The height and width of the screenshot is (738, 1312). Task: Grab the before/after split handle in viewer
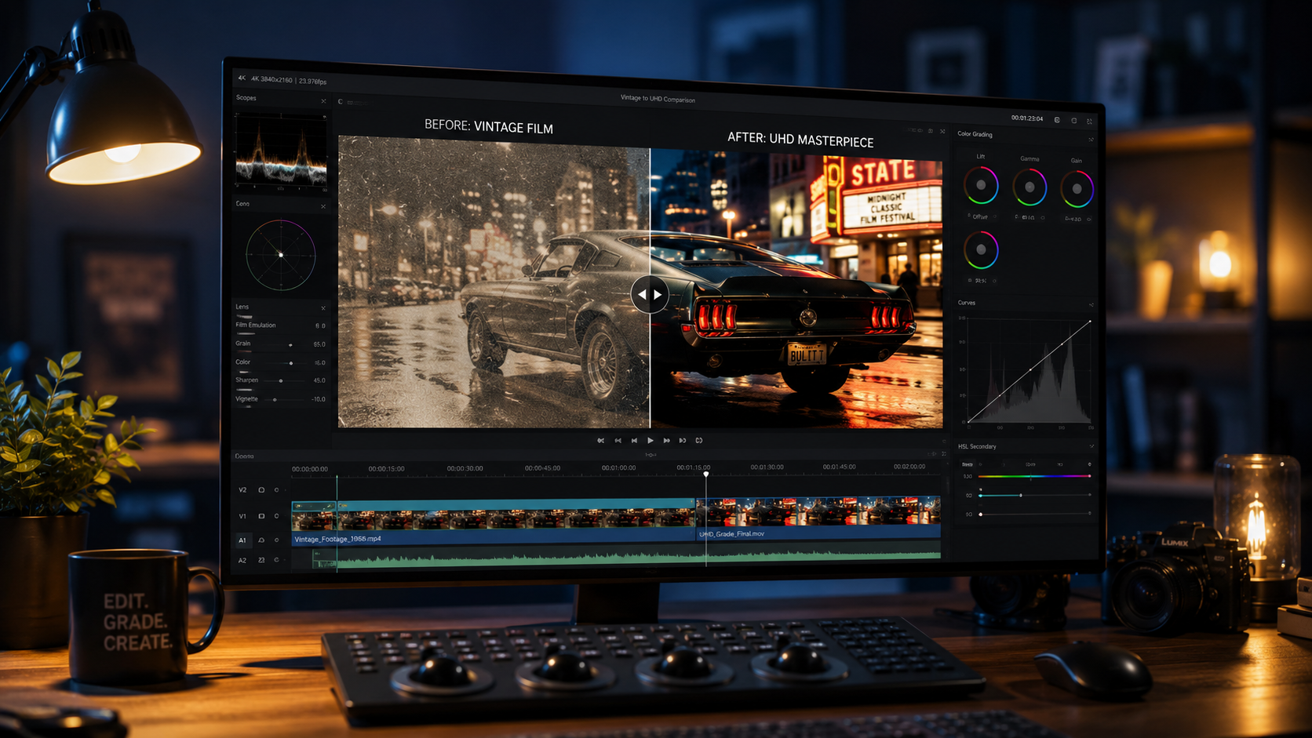[x=650, y=294]
